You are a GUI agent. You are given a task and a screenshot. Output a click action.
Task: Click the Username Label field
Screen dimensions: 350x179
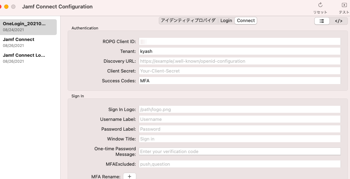click(240, 119)
